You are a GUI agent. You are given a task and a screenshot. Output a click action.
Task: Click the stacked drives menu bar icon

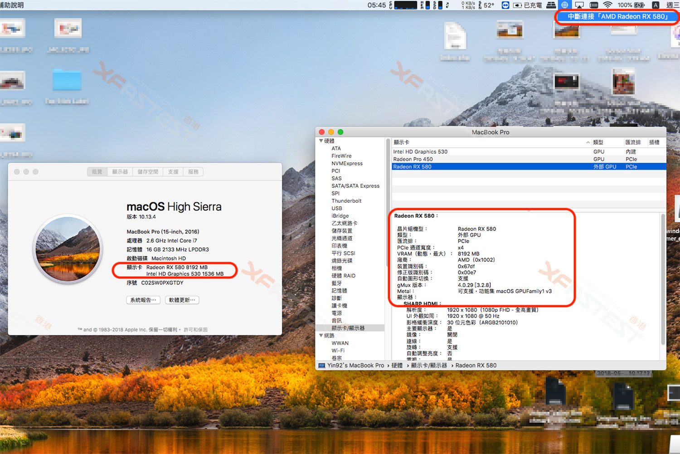click(551, 5)
